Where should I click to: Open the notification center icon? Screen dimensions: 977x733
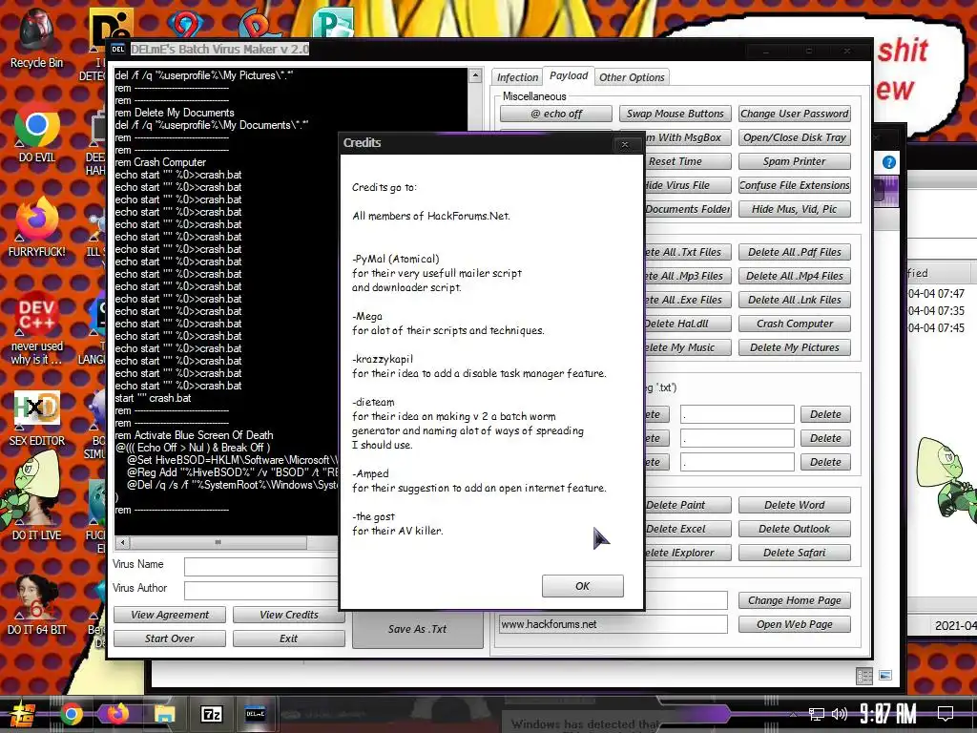tap(946, 713)
